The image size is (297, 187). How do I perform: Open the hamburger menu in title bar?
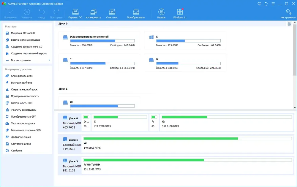pyautogui.click(x=273, y=4)
